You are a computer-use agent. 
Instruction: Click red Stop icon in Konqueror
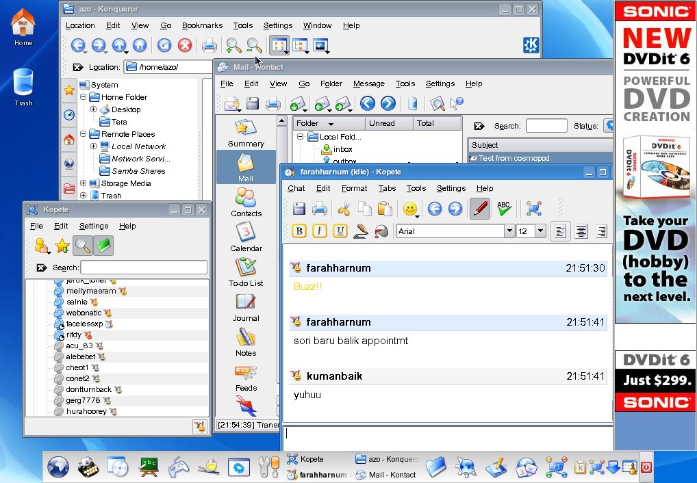pyautogui.click(x=185, y=45)
